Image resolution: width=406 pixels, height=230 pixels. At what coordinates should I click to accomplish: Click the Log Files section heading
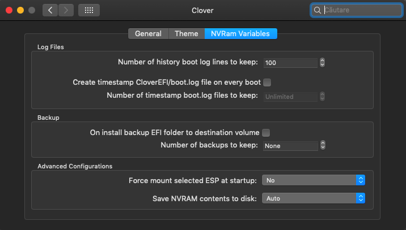(50, 47)
